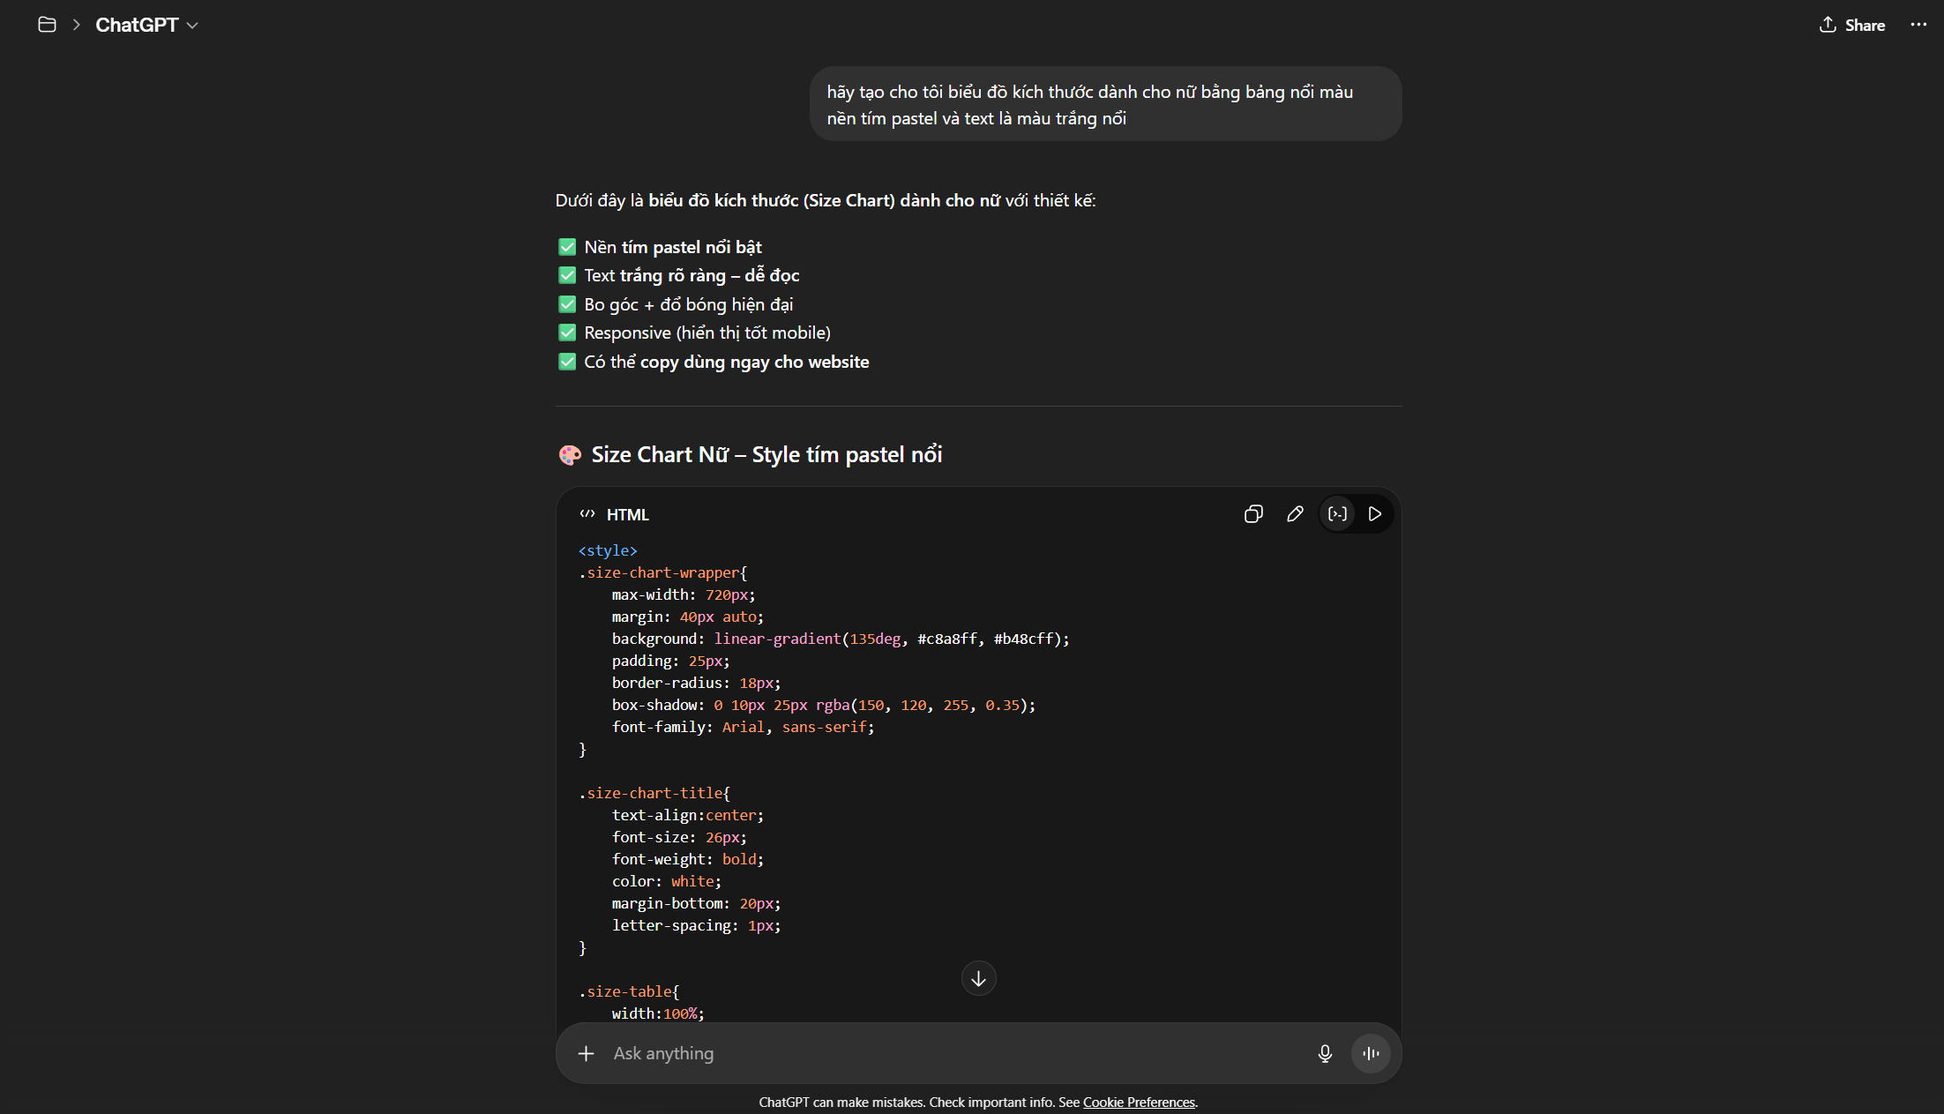Click the plus attach icon in composer
Screen dimensions: 1944x1114
pyautogui.click(x=586, y=1053)
